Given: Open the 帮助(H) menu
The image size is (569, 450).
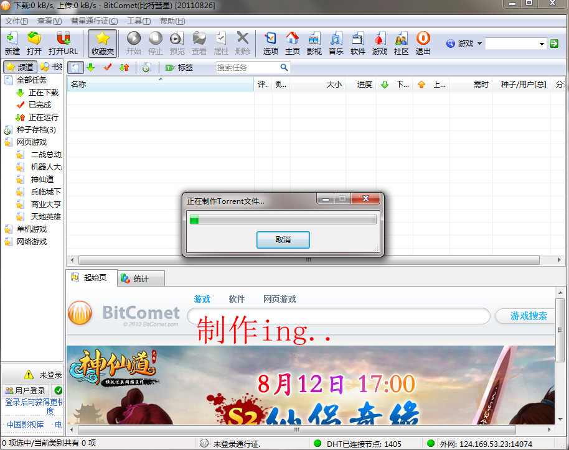Looking at the screenshot, I should point(172,21).
